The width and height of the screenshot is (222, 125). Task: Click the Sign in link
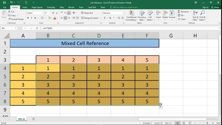(205, 7)
